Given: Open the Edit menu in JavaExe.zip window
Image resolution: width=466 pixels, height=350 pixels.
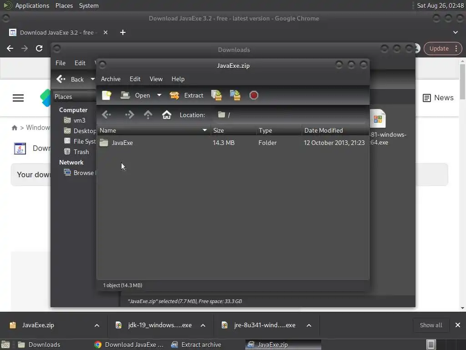Looking at the screenshot, I should coord(135,79).
